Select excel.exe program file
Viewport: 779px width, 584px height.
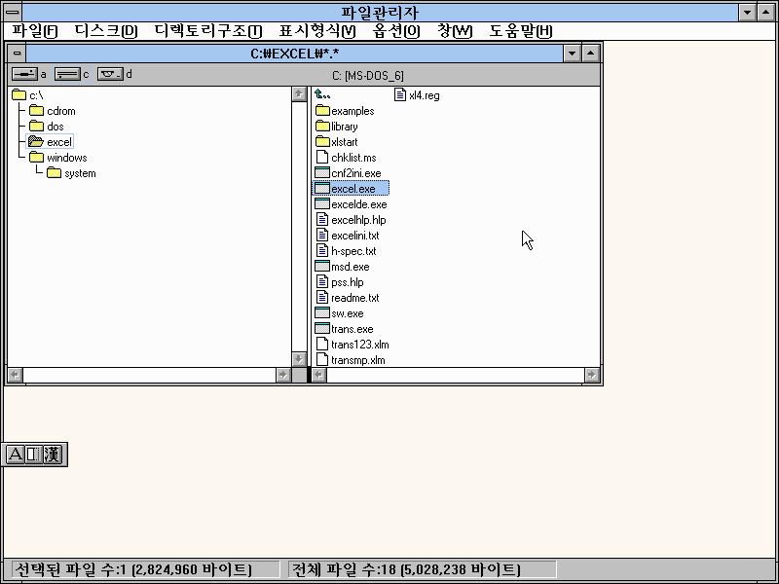click(351, 189)
